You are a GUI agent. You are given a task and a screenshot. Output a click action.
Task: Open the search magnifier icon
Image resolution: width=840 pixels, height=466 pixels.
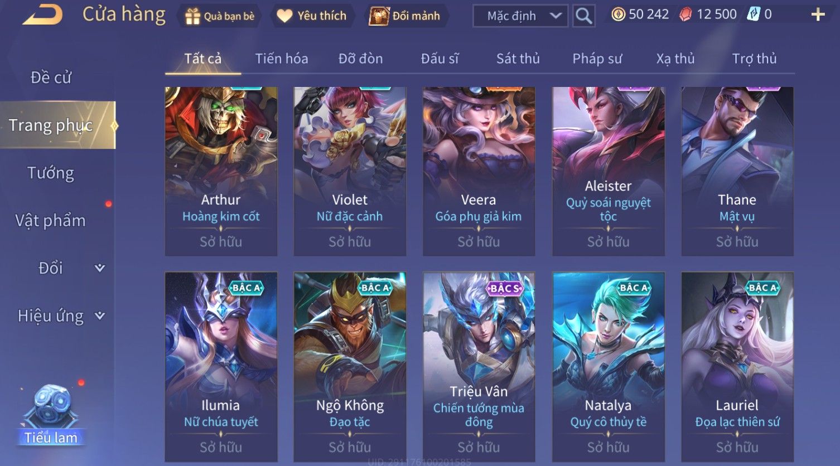coord(583,16)
